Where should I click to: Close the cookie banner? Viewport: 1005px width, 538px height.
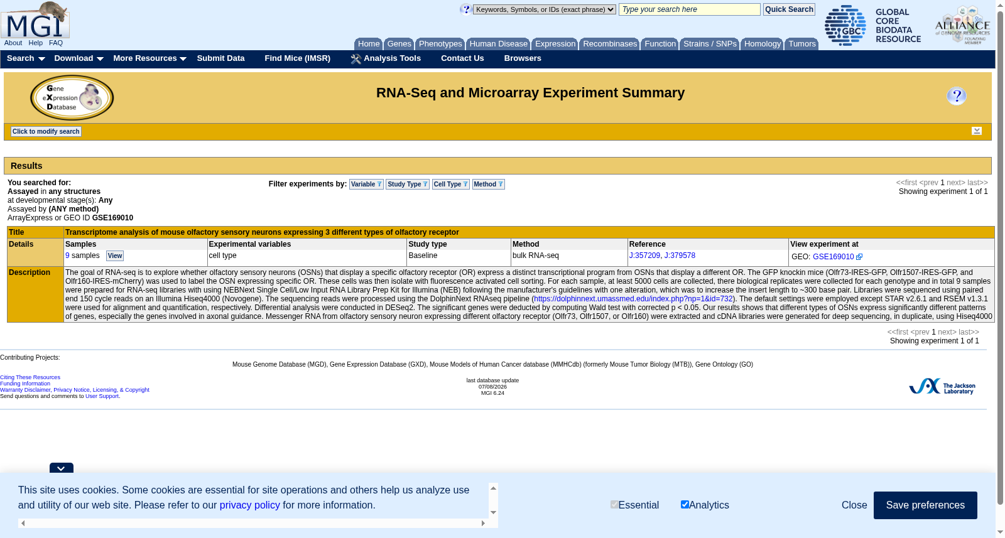click(854, 505)
